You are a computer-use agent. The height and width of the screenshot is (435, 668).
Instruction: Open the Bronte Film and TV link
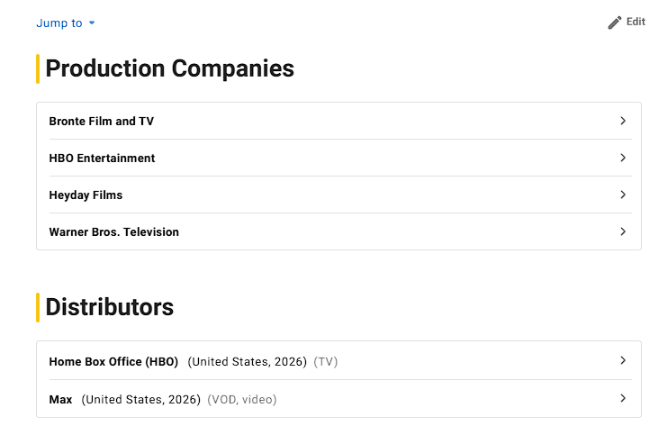(x=101, y=122)
